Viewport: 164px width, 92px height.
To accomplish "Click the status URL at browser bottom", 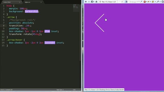I will 104,90.
